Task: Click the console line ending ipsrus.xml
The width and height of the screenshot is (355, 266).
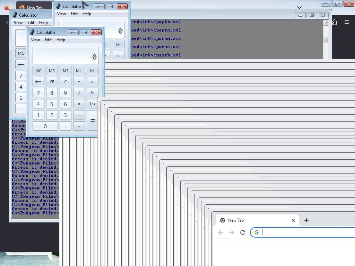Action: 156,47
